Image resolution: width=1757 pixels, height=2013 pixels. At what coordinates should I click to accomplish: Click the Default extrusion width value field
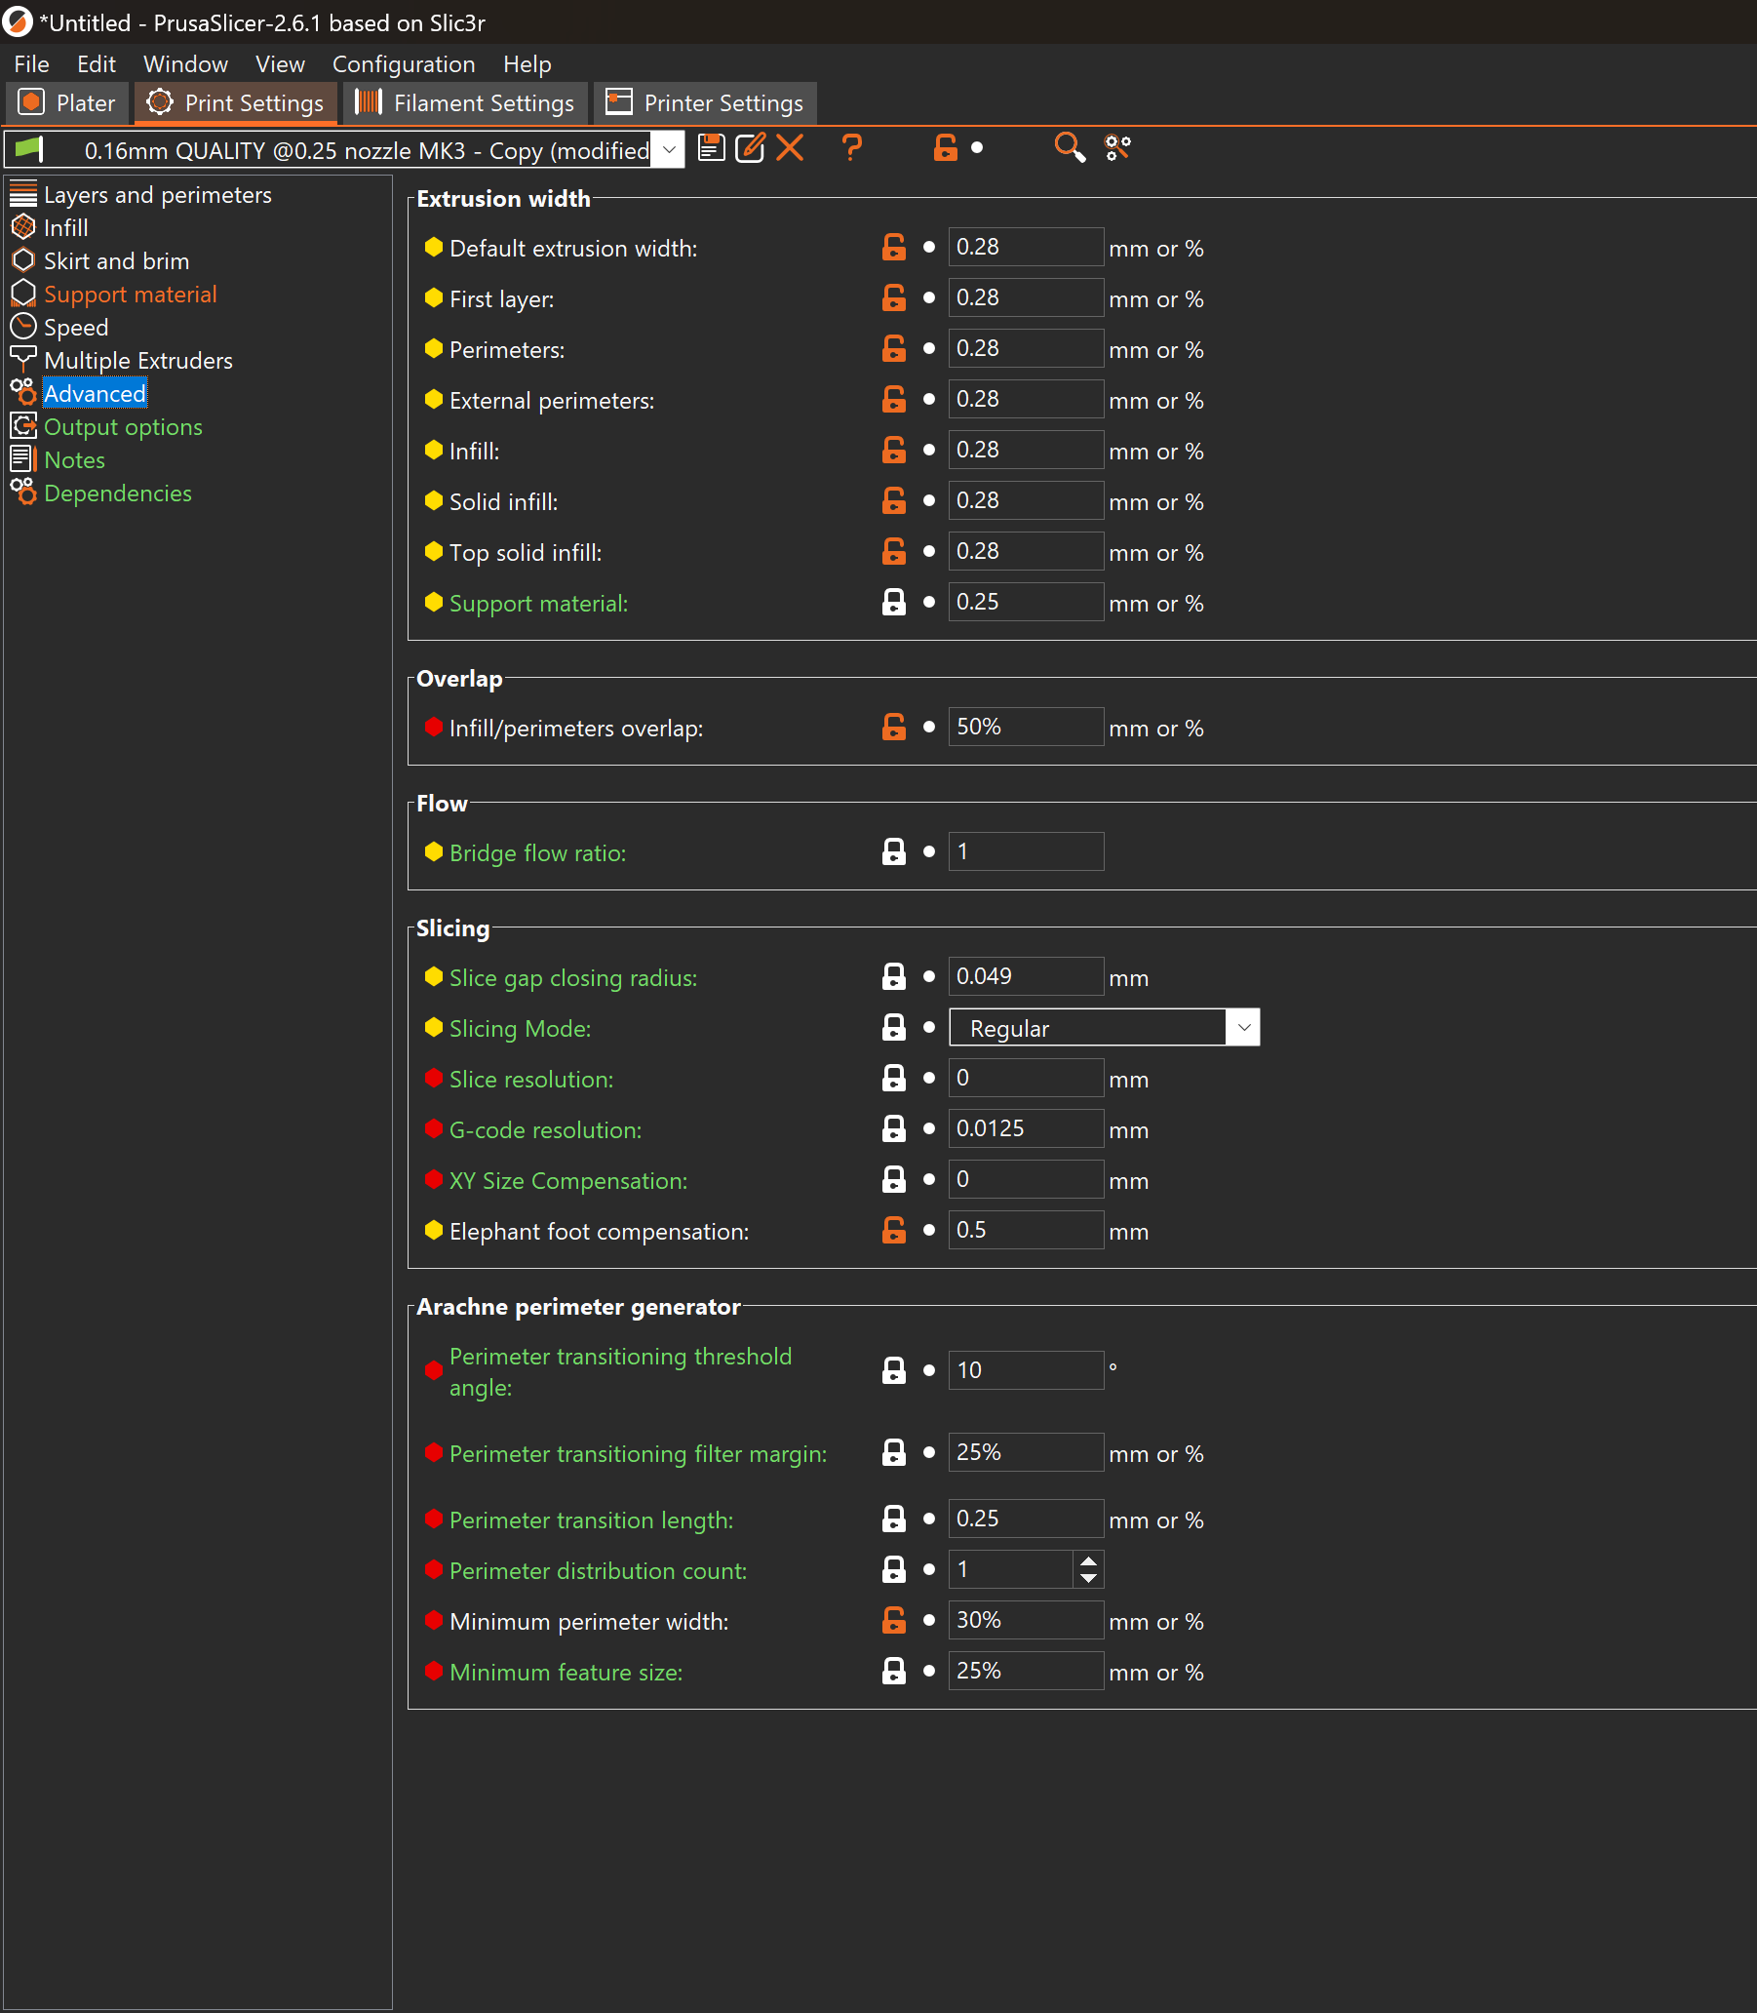pos(1026,247)
